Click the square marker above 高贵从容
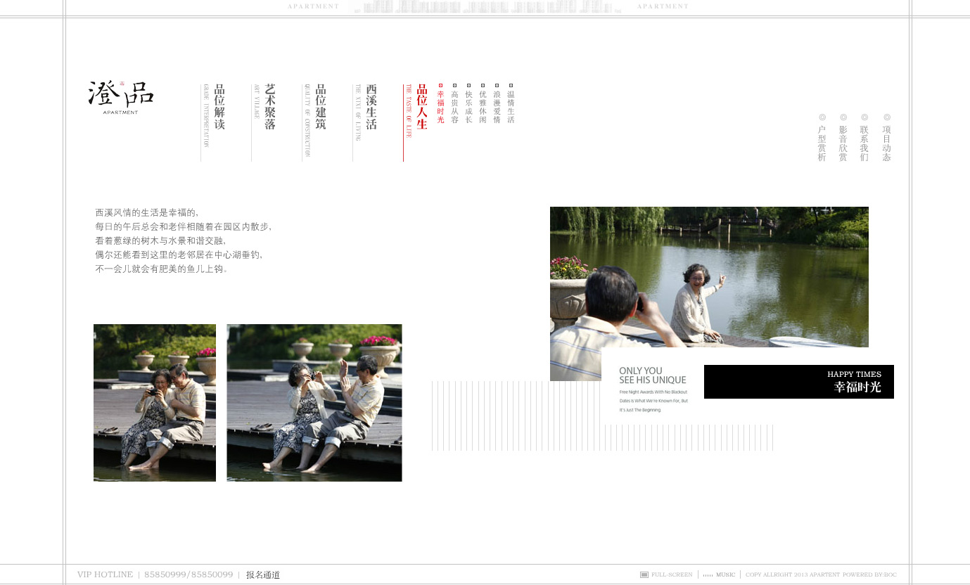970x585 pixels. pos(454,85)
